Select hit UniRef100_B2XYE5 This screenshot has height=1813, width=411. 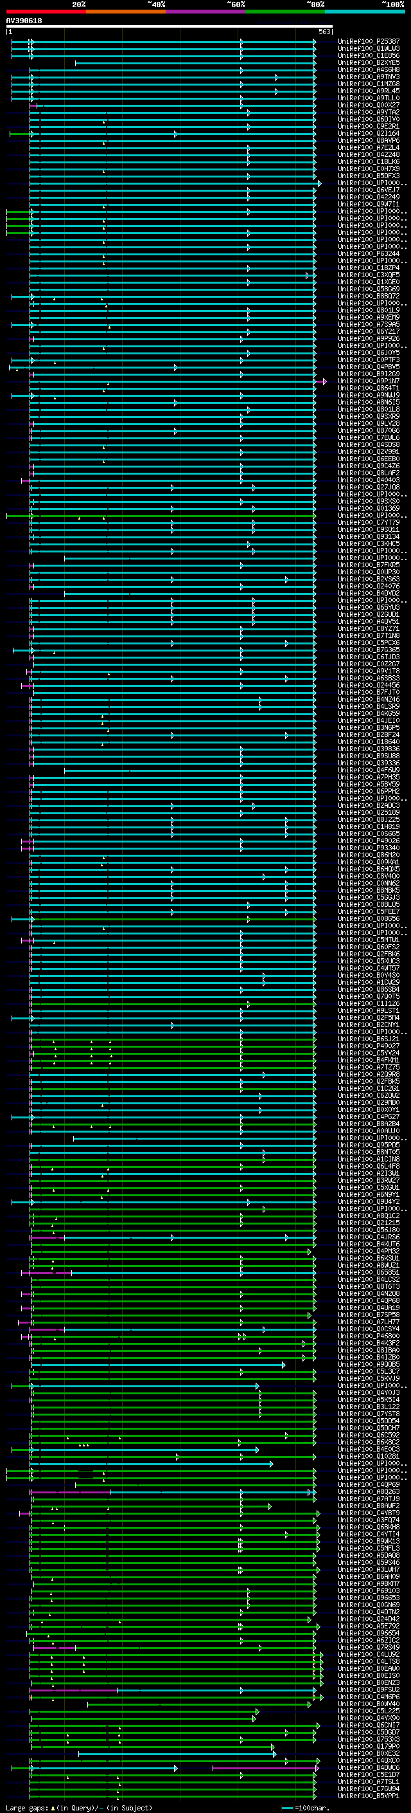tap(369, 62)
